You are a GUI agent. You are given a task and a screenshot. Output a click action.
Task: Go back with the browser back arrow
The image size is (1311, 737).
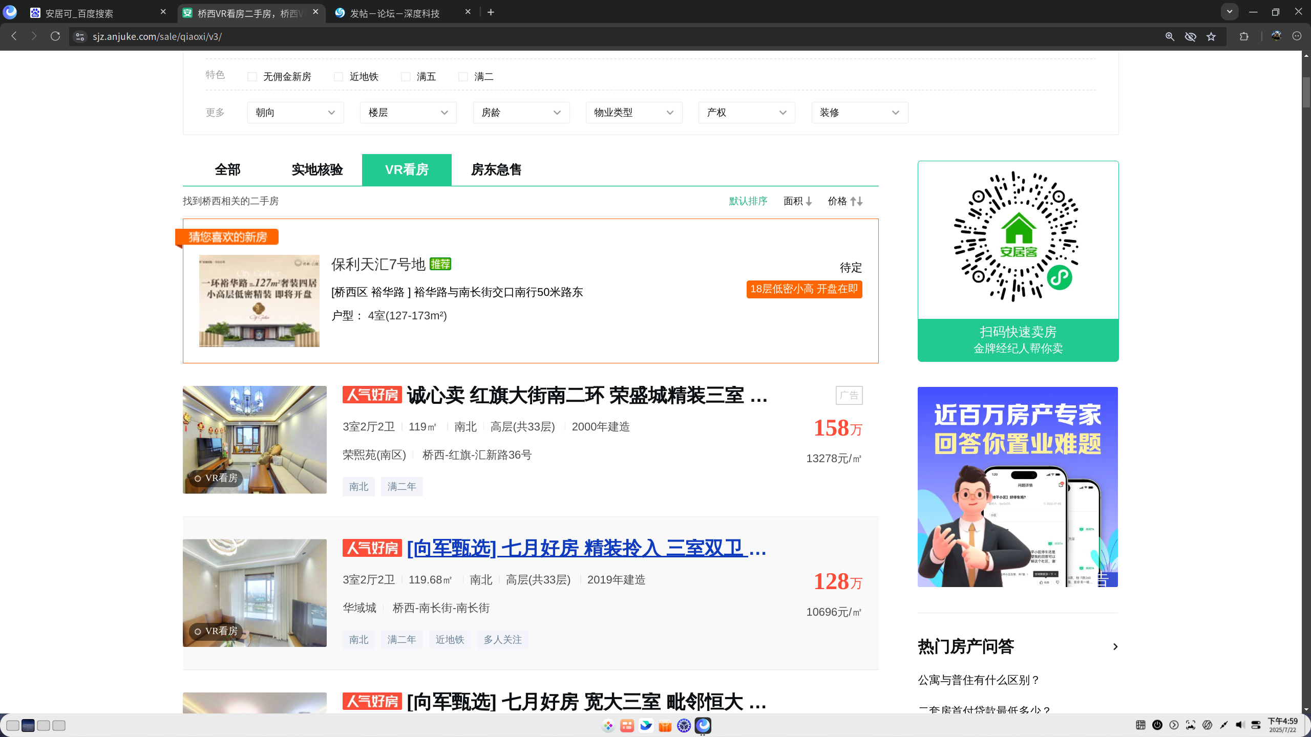(x=14, y=36)
